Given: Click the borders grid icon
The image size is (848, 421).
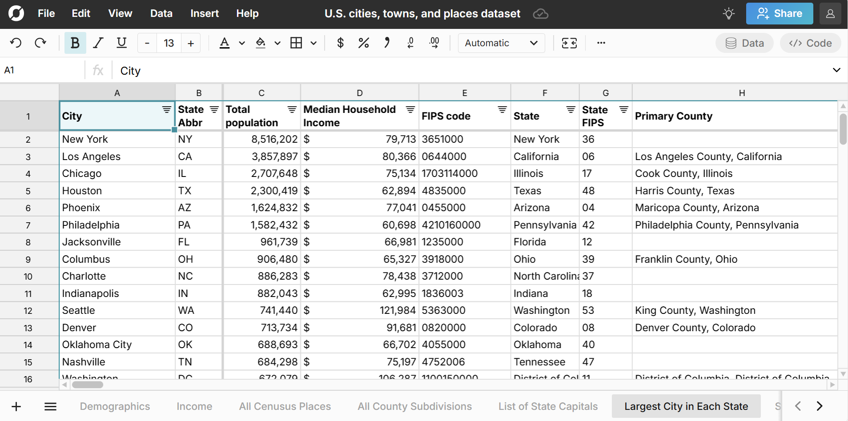Looking at the screenshot, I should (x=296, y=43).
